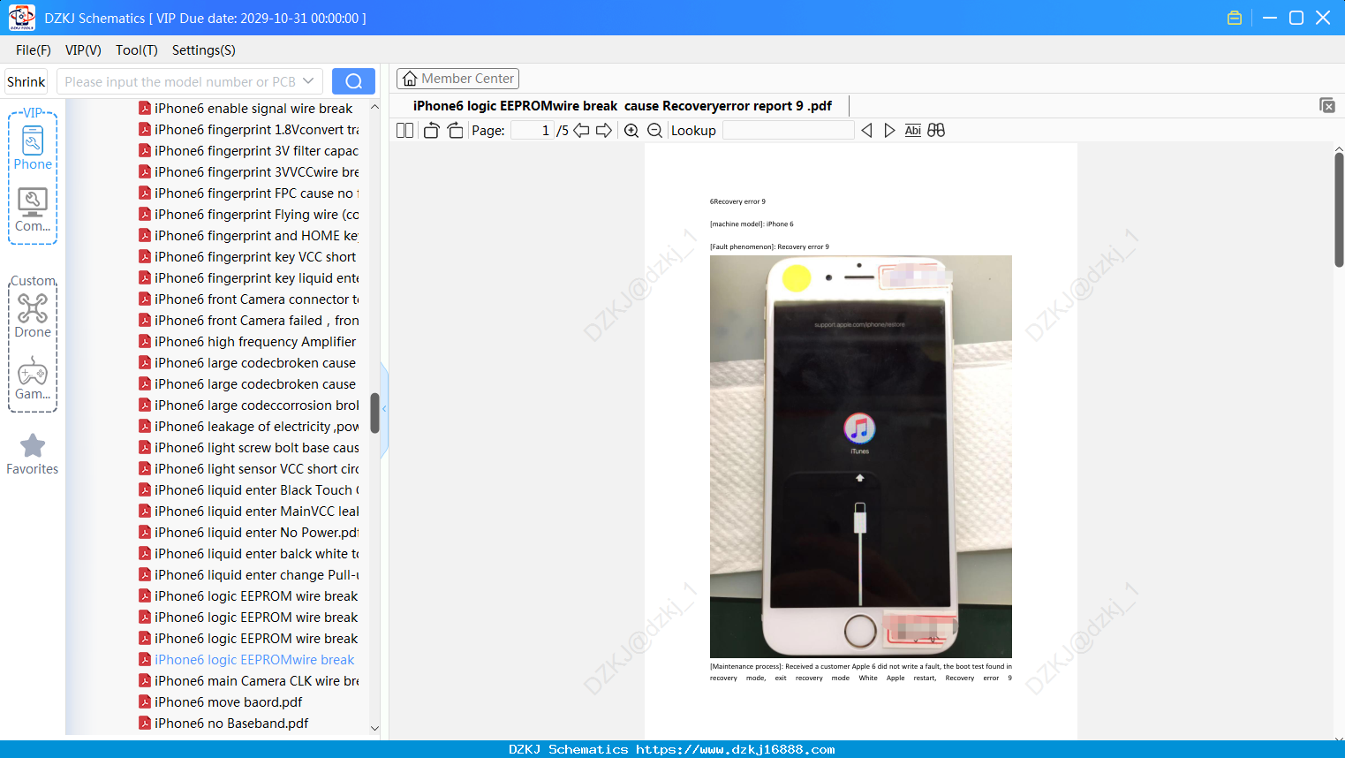Open the Computer category in sidebar
This screenshot has width=1345, height=758.
[x=33, y=210]
